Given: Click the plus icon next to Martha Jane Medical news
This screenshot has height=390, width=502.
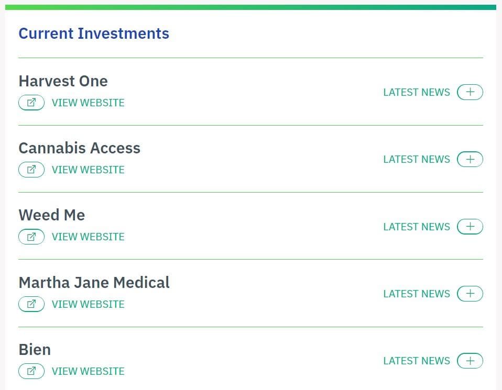Looking at the screenshot, I should (x=470, y=294).
